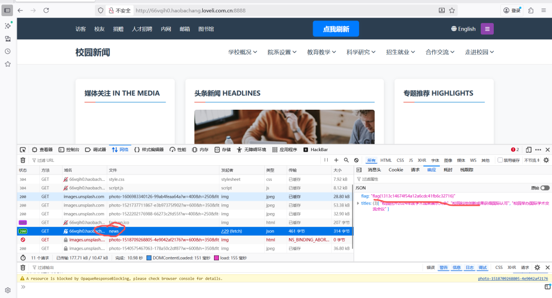This screenshot has width=552, height=298.
Task: Switch to the 控制台 console tab
Action: 69,150
